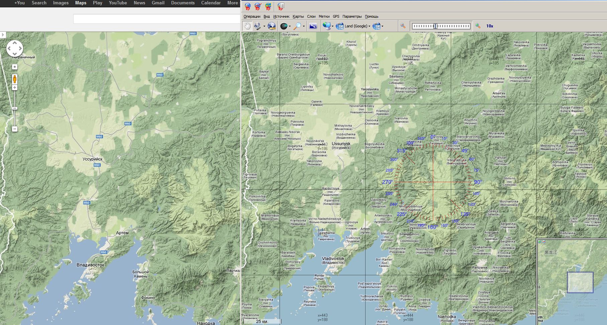
Task: Click the green magnifier zoom-in icon
Action: [x=478, y=26]
